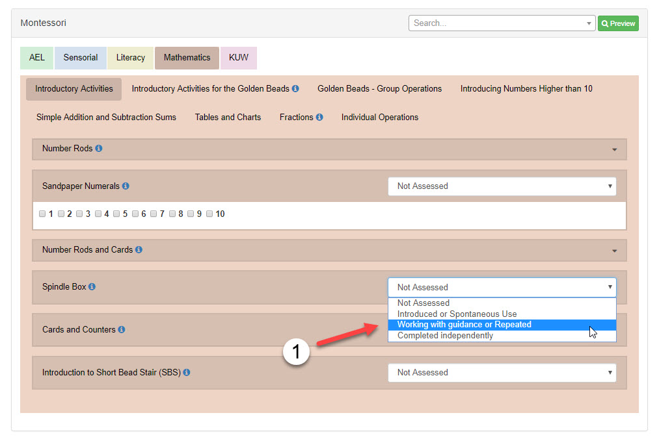Switch to the Literacy tab
Viewport: 659px width, 439px height.
tap(130, 58)
